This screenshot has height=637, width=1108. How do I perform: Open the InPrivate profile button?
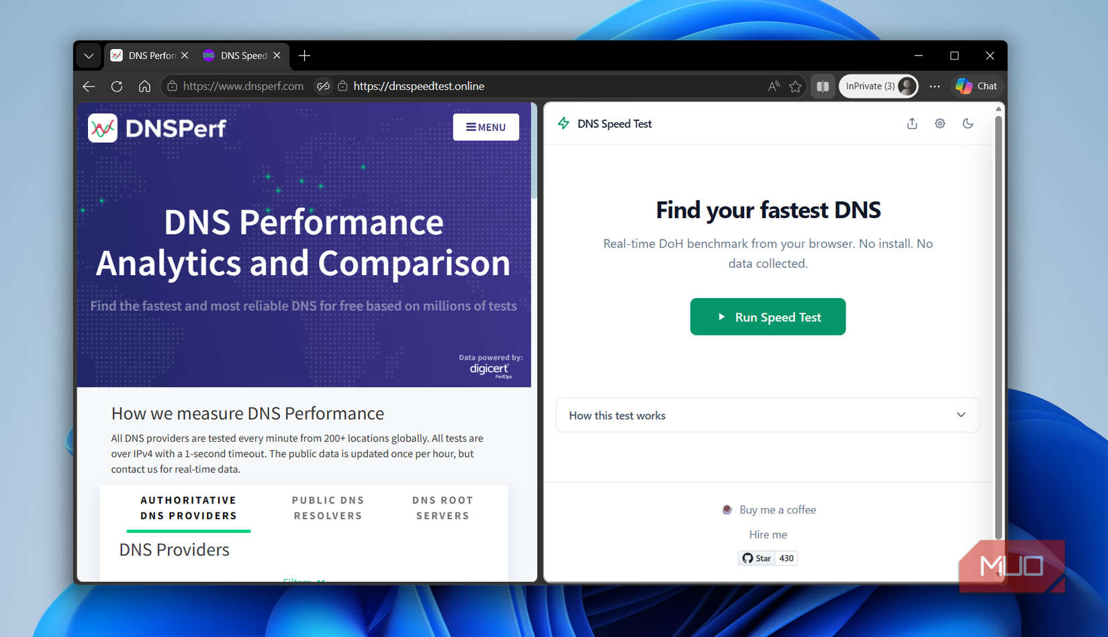[x=878, y=86]
